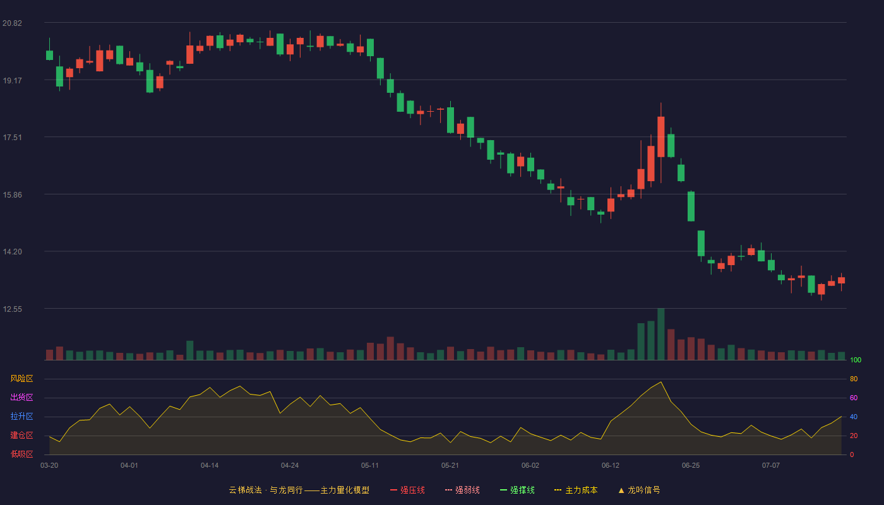Click the 20.82 price axis label
Image resolution: width=884 pixels, height=505 pixels.
pyautogui.click(x=12, y=23)
